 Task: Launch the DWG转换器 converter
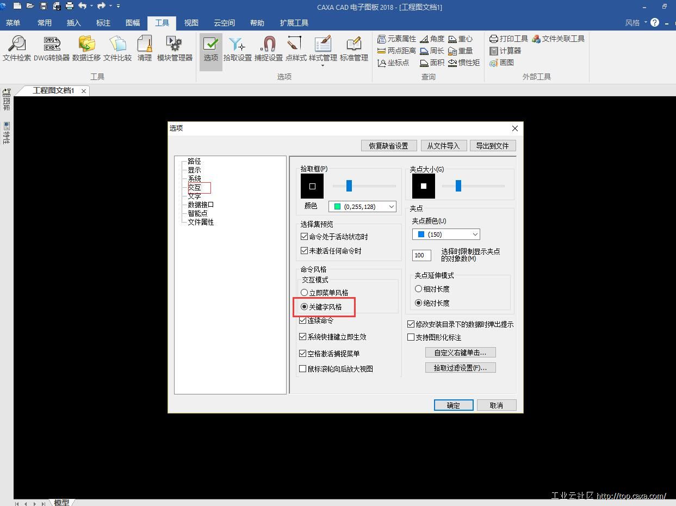pos(52,49)
